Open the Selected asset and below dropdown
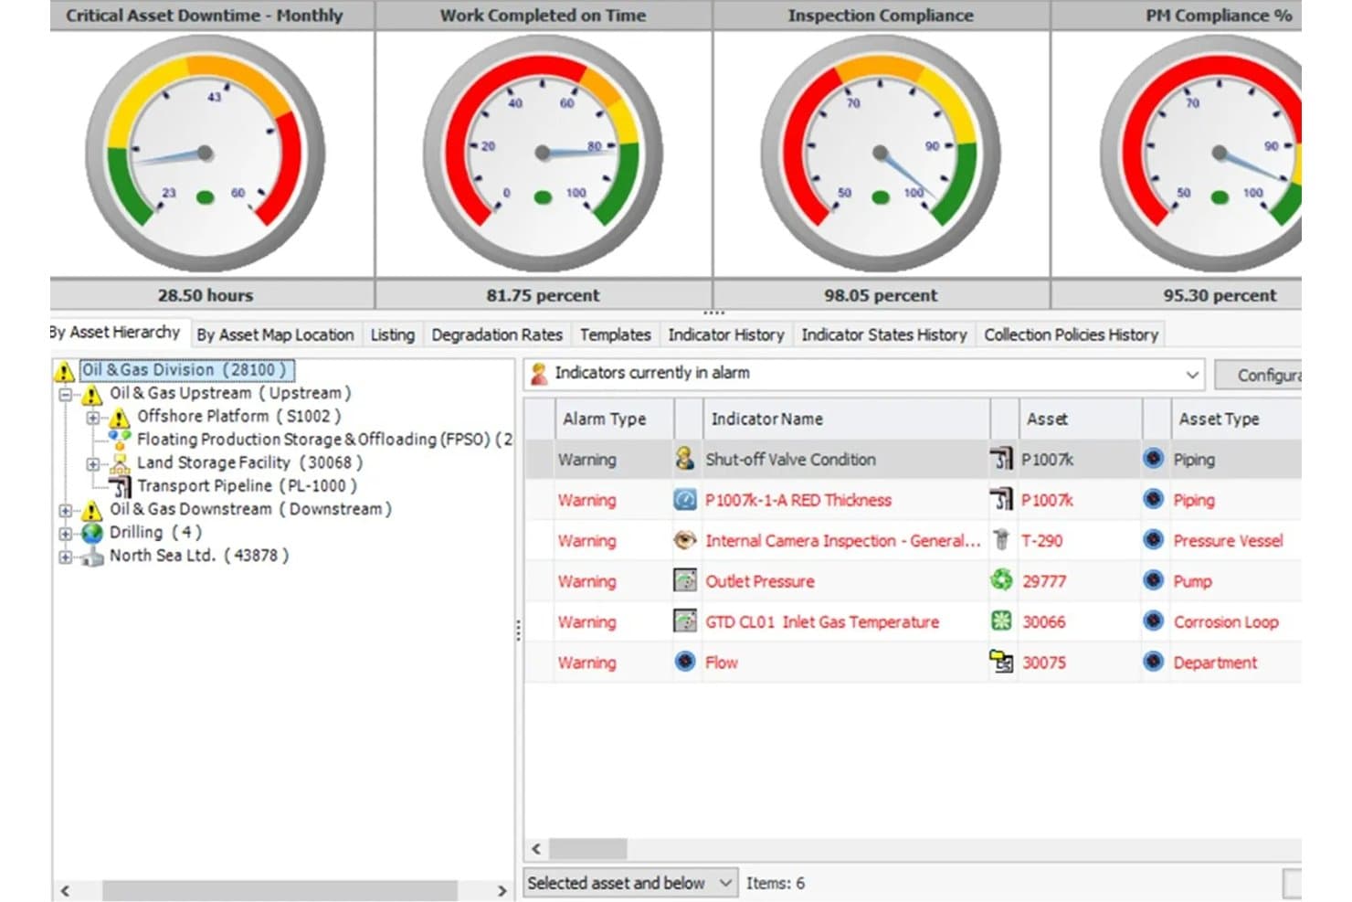 (x=725, y=883)
